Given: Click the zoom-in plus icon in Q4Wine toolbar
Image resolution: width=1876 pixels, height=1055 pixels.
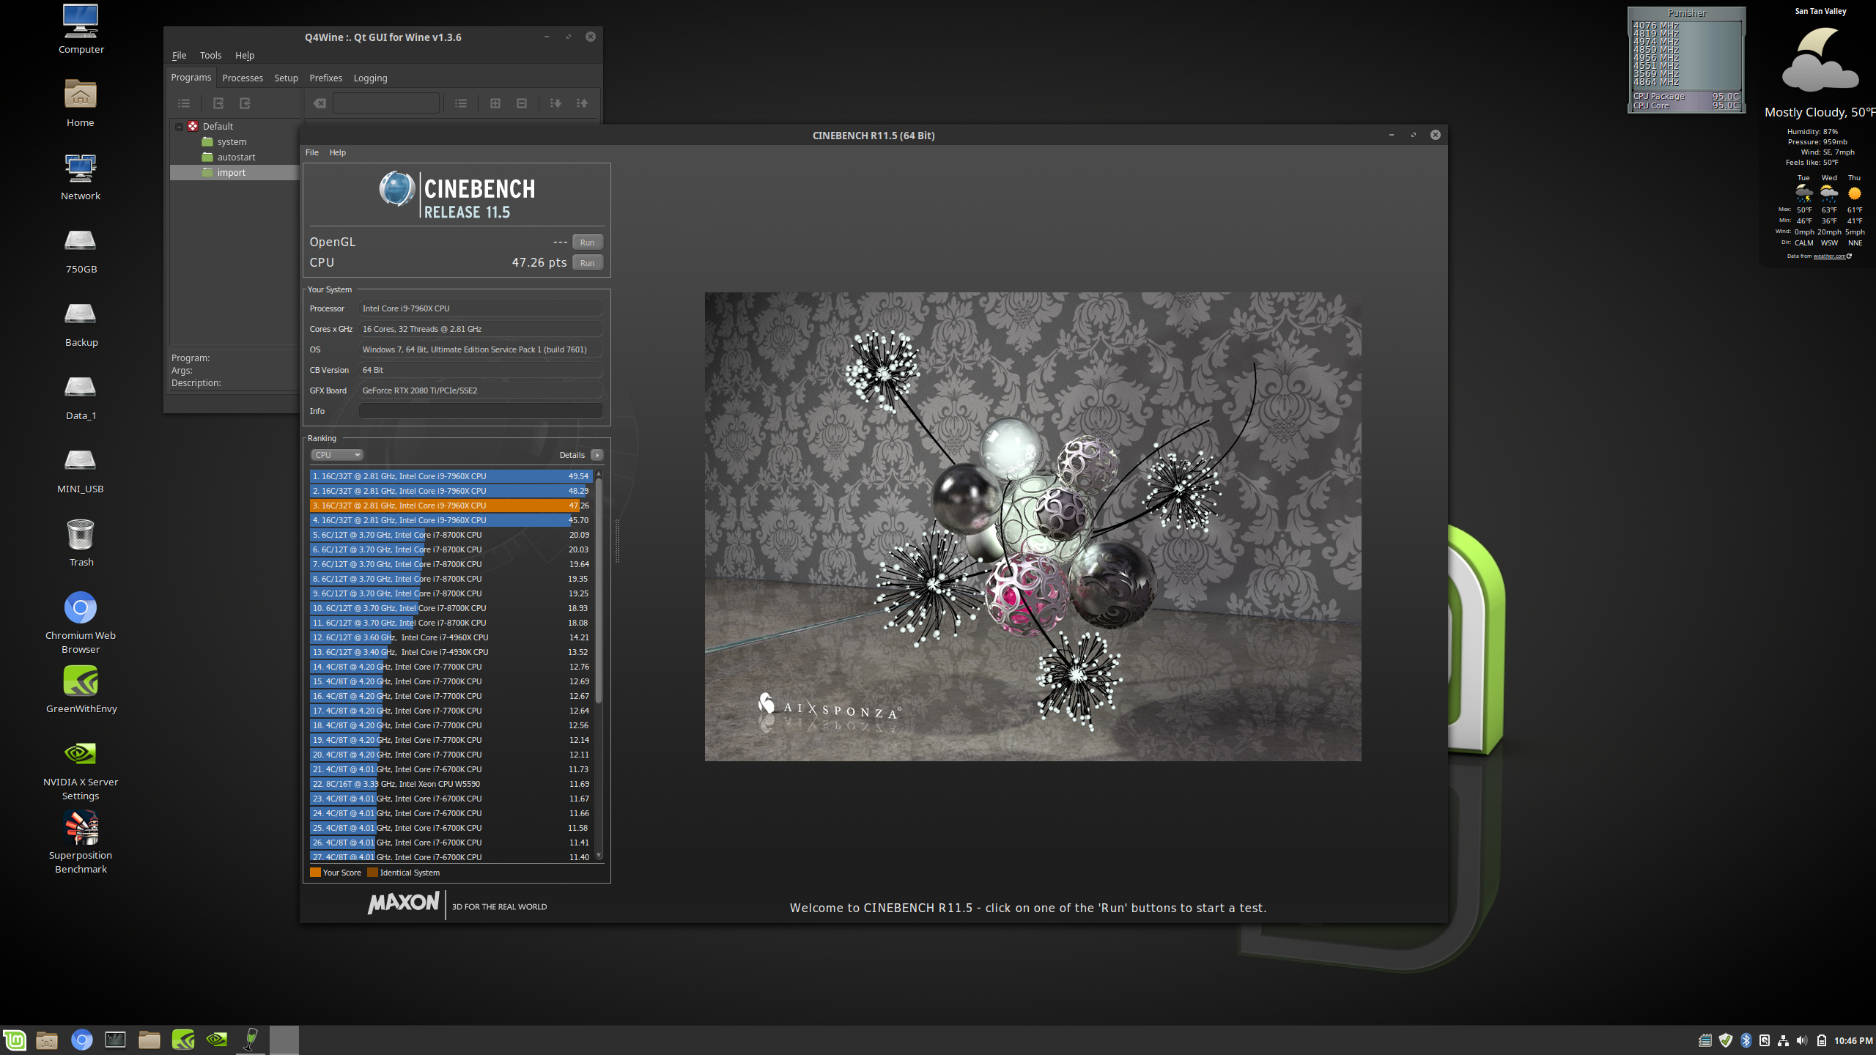Looking at the screenshot, I should click(x=495, y=103).
